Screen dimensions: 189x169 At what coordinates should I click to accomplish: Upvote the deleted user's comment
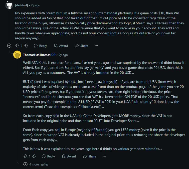coord(17,46)
